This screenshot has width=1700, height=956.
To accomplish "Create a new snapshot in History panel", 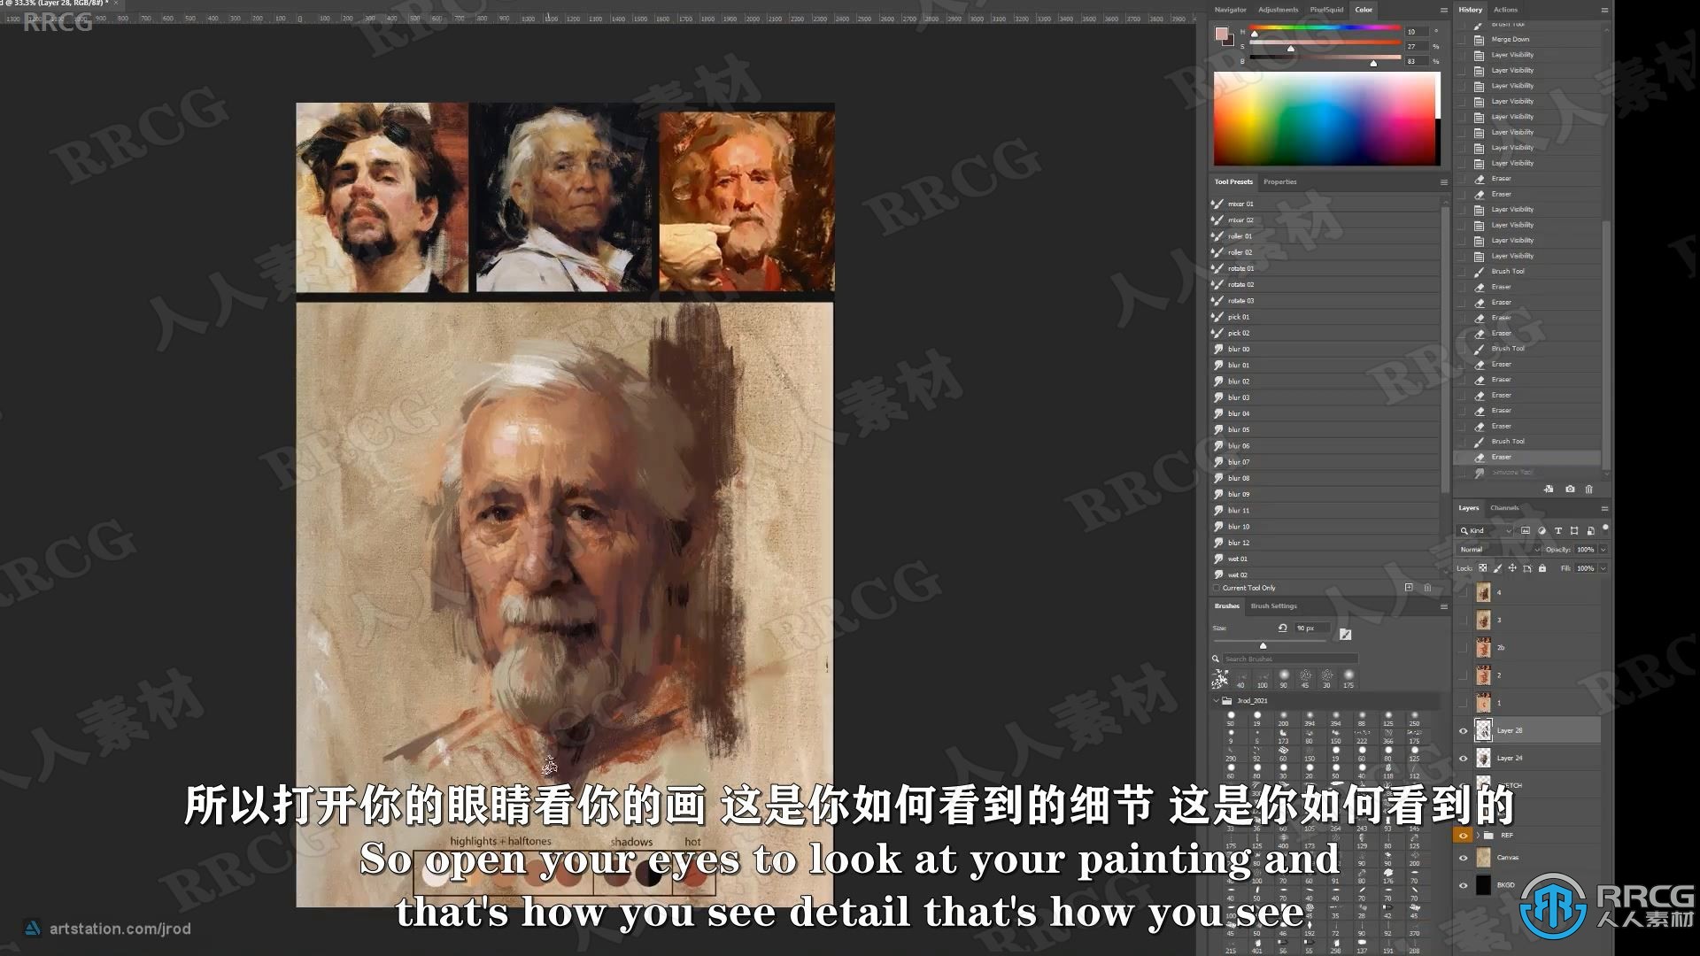I will [1570, 489].
